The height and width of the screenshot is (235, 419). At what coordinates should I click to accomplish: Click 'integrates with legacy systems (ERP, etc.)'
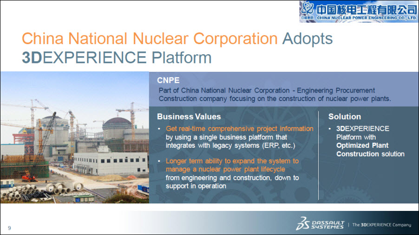click(x=230, y=146)
